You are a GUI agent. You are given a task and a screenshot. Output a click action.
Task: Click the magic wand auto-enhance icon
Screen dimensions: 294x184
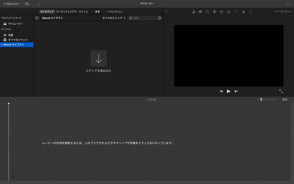[167, 12]
